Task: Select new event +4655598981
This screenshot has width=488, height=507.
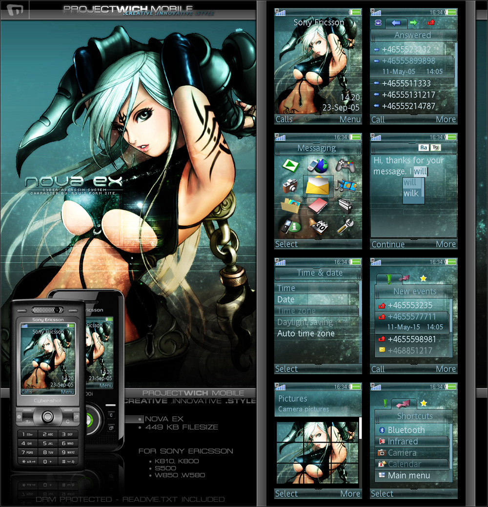Action: 412,339
